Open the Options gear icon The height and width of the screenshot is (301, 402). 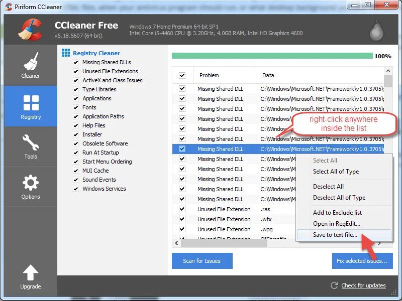click(x=30, y=182)
